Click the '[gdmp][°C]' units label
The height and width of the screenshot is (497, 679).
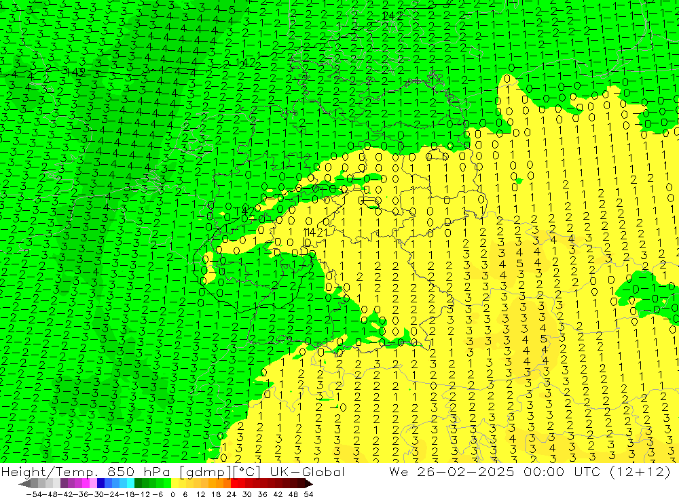[219, 471]
